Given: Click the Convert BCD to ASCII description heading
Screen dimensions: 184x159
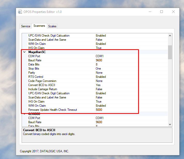Looking at the screenshot, I should coord(39,130).
